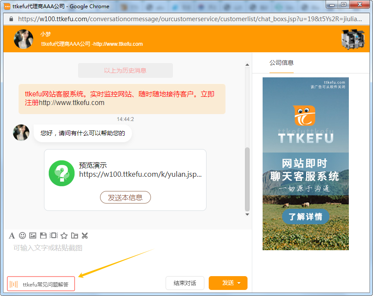Click the ttkefu FAQ bars icon
Viewport: 373px width, 296px height.
[x=14, y=284]
